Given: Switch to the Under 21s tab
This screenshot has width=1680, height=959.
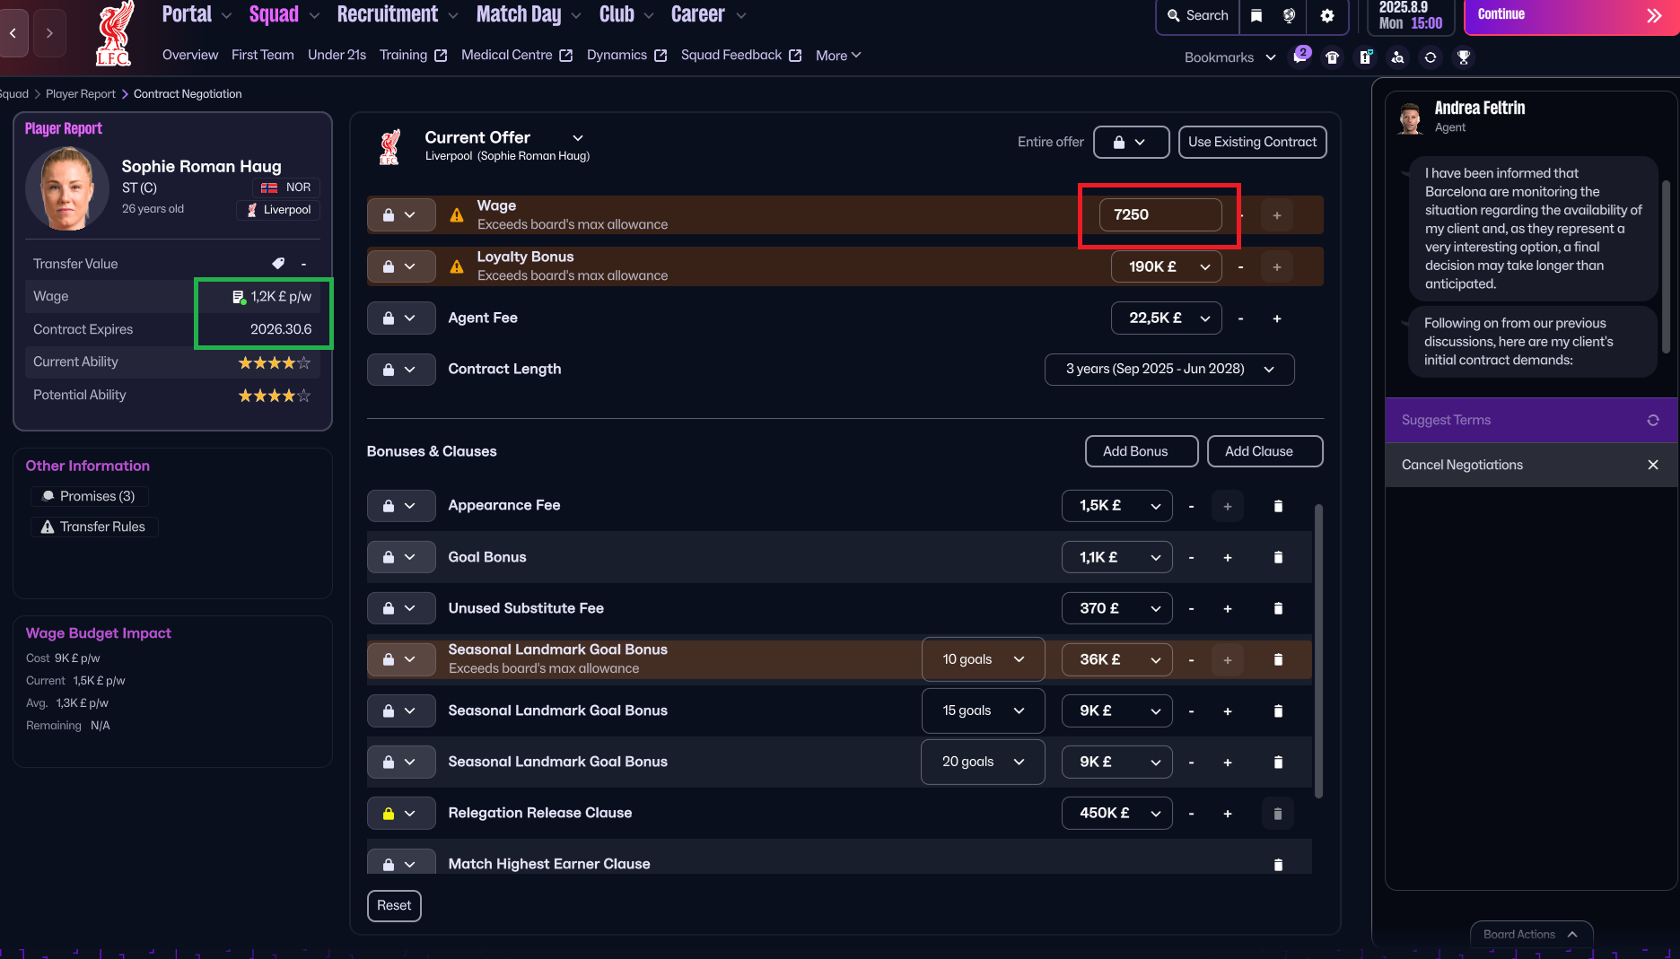Looking at the screenshot, I should coord(337,55).
